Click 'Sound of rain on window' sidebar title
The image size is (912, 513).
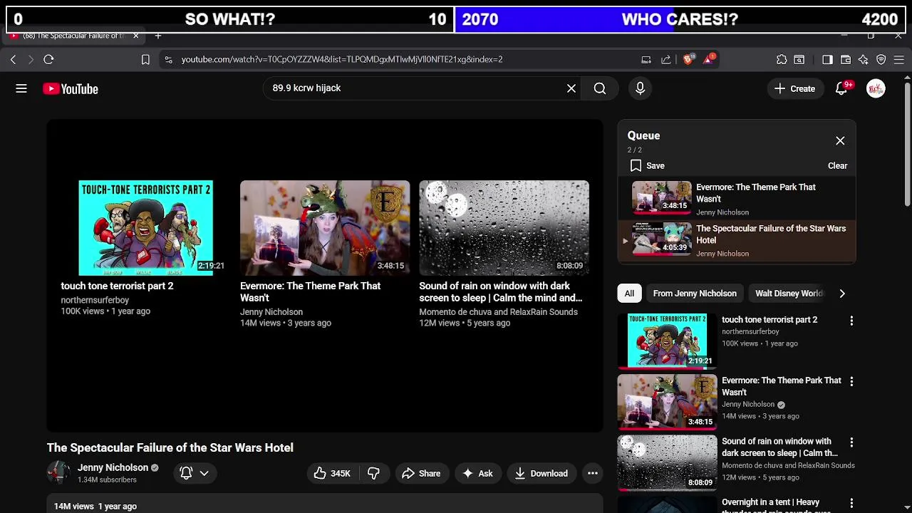779,447
